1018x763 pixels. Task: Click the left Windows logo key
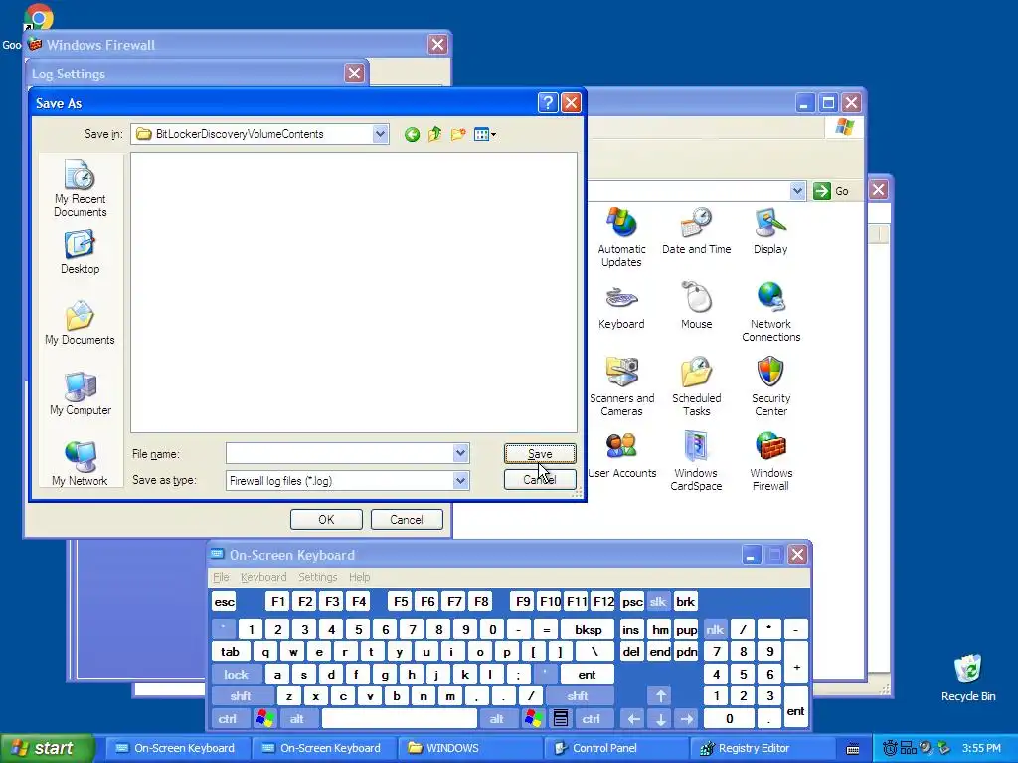[264, 719]
